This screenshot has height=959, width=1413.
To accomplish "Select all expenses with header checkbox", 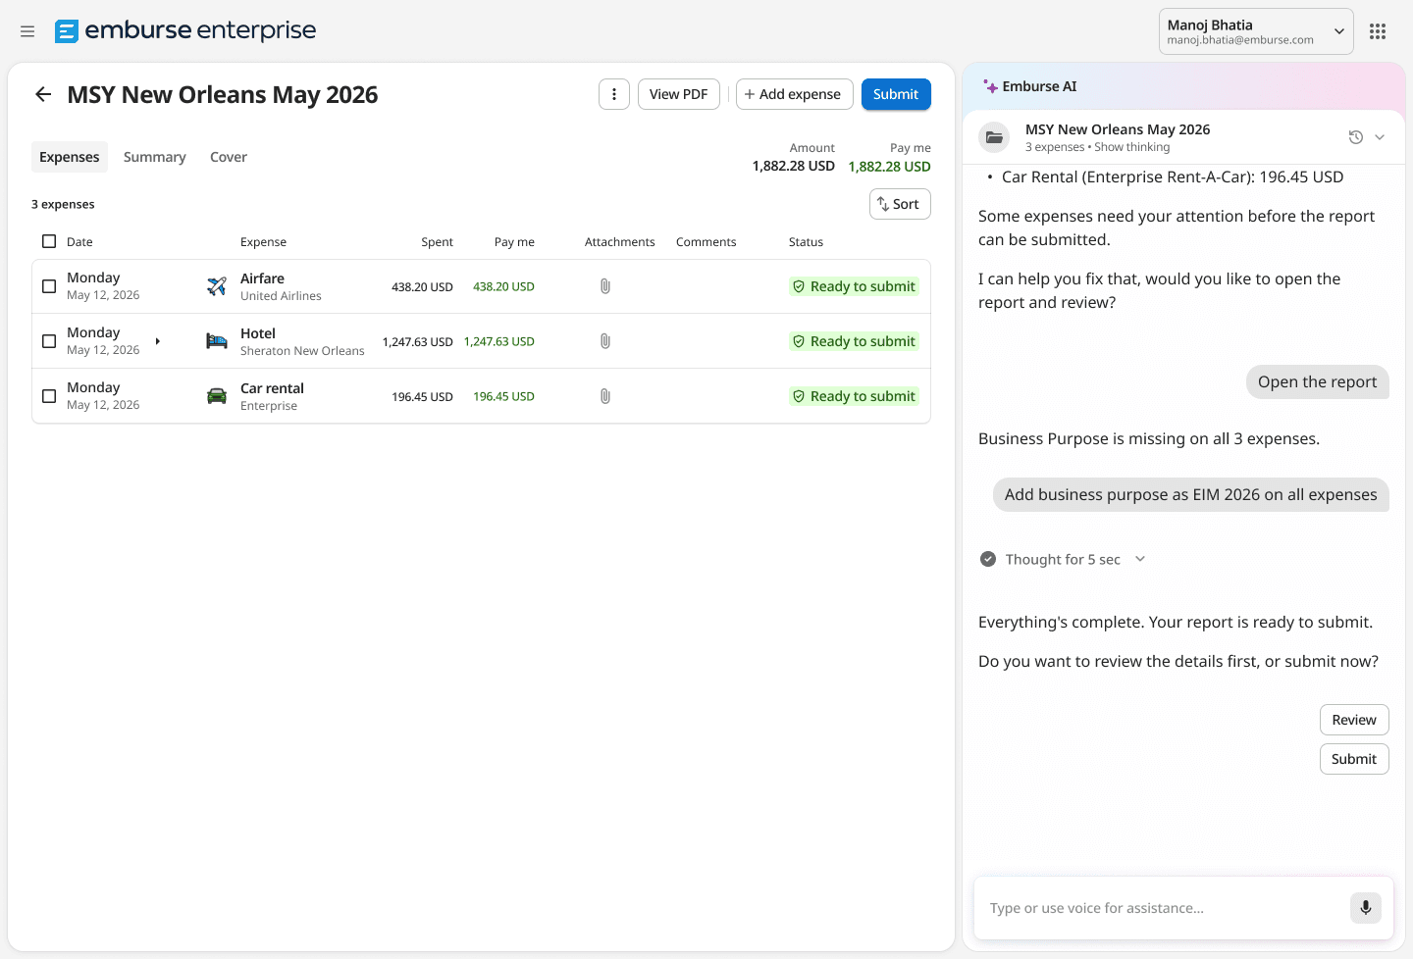I will click(49, 241).
